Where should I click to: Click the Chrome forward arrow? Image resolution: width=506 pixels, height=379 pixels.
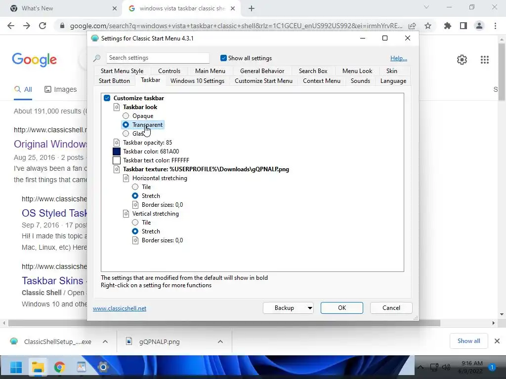click(27, 26)
